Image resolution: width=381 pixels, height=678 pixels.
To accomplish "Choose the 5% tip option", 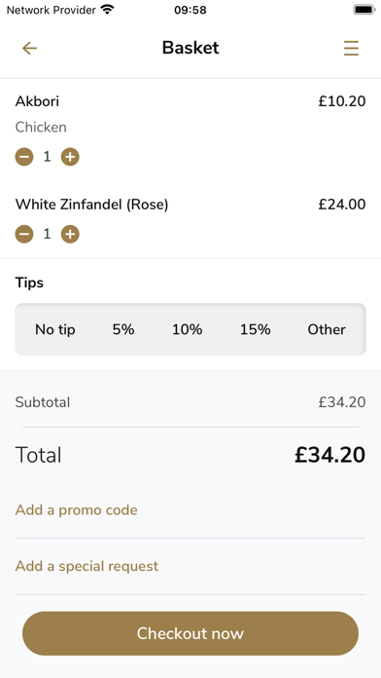I will 123,329.
